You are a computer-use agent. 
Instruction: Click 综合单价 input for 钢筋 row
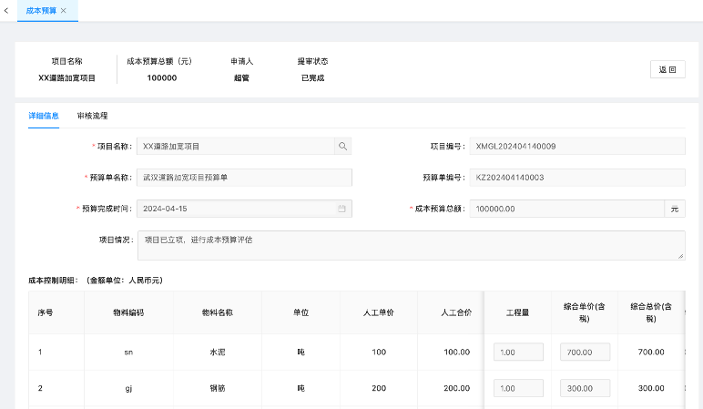(x=584, y=388)
